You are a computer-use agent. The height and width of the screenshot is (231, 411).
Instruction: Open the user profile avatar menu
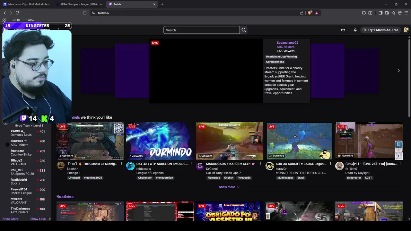tap(406, 30)
